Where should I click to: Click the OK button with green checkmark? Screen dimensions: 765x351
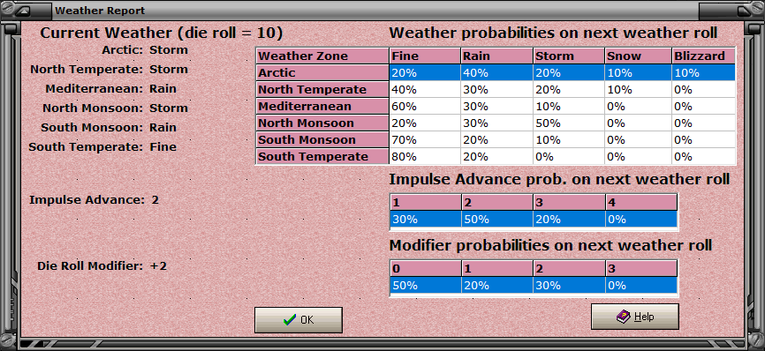tap(298, 320)
